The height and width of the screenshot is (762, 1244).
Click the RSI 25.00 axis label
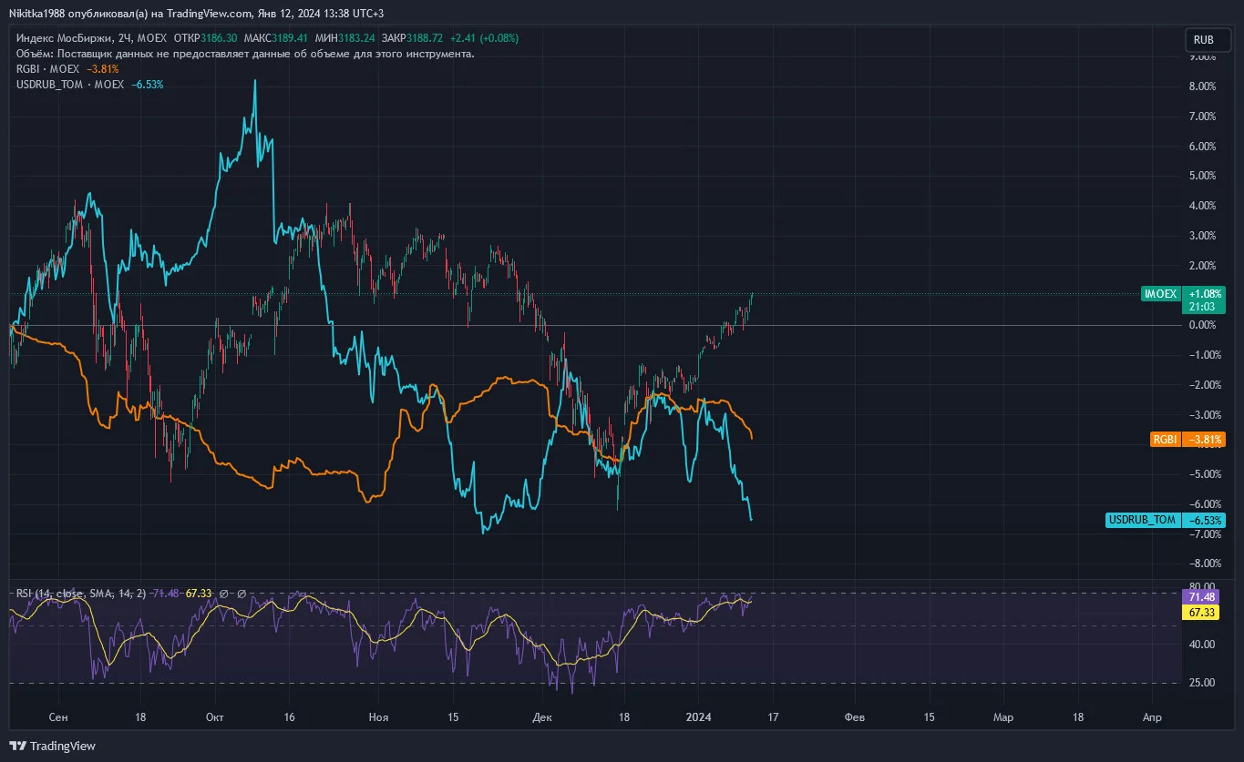(x=1203, y=683)
